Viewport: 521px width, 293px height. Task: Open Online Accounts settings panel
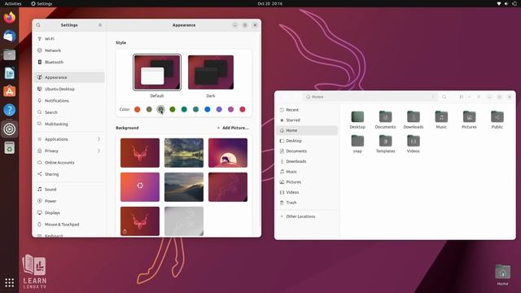point(69,163)
